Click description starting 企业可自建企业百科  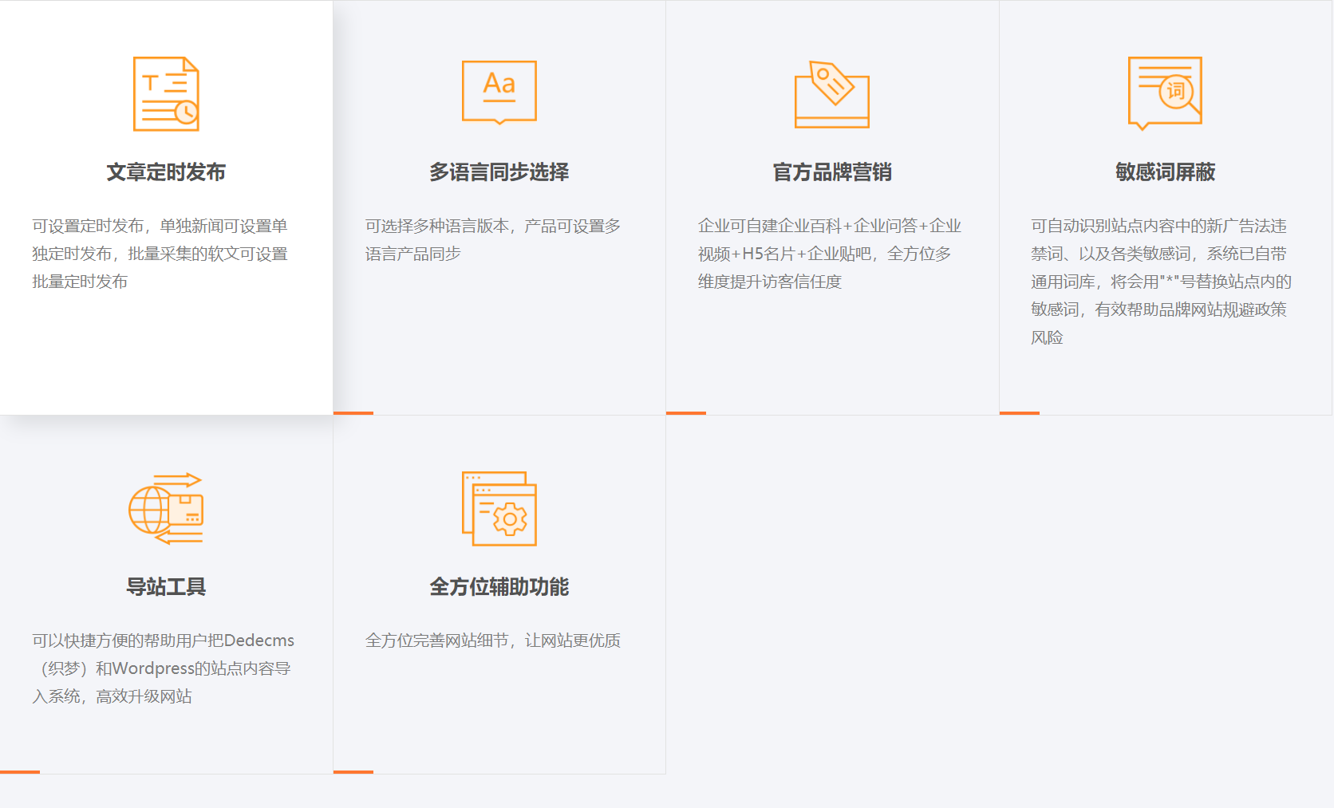click(830, 254)
